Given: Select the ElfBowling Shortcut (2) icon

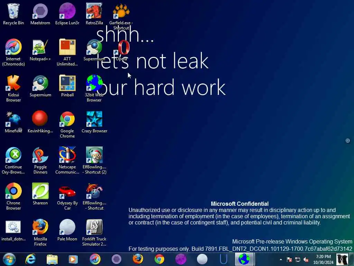Looking at the screenshot, I should 94,161.
